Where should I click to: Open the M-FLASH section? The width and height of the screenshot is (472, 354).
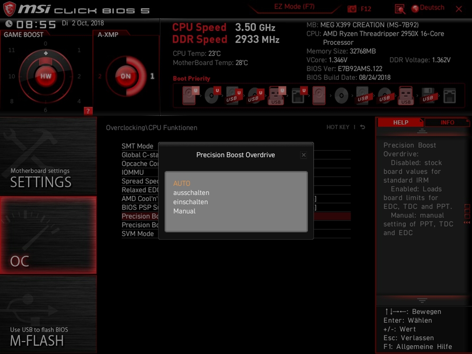point(48,314)
